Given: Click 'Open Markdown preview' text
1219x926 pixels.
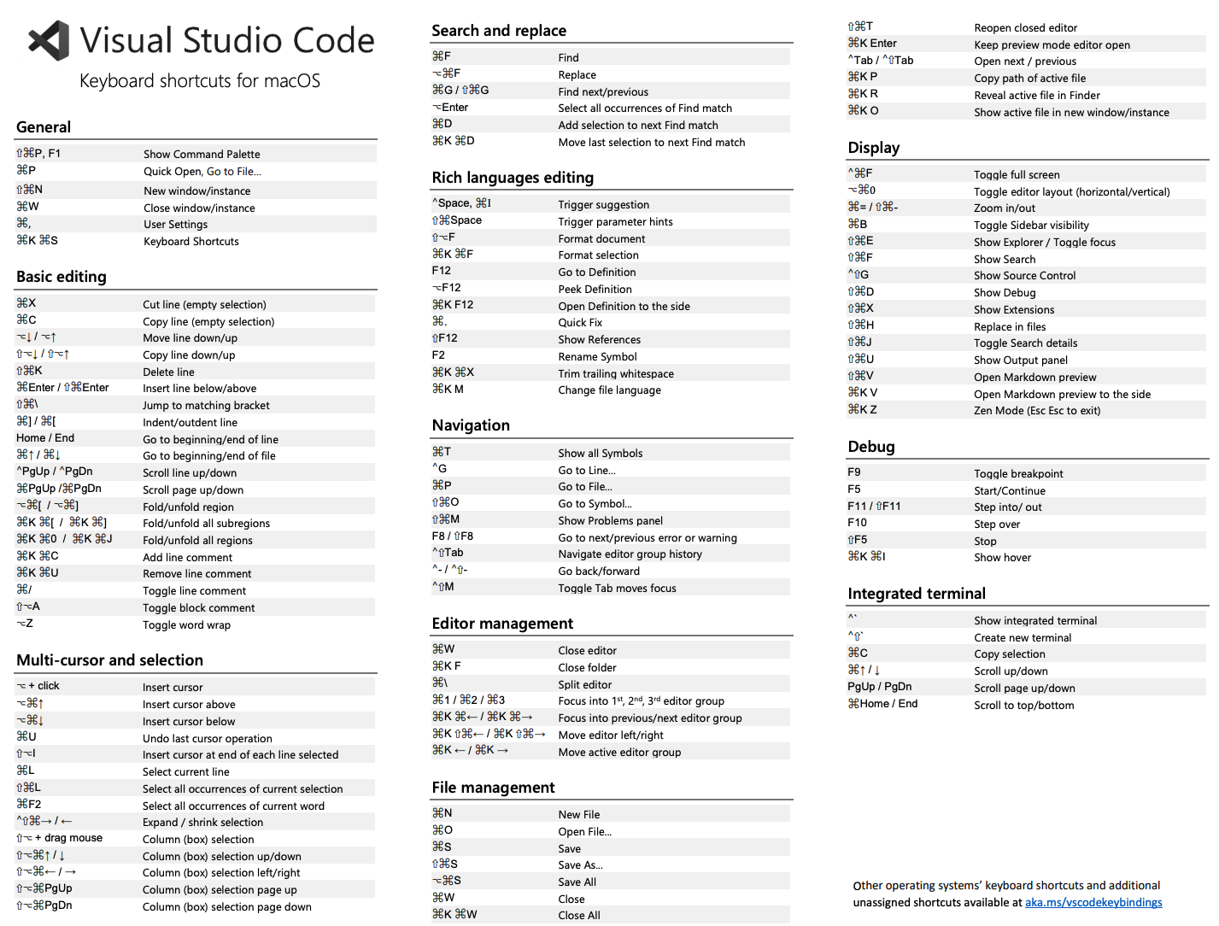Looking at the screenshot, I should tap(1035, 378).
